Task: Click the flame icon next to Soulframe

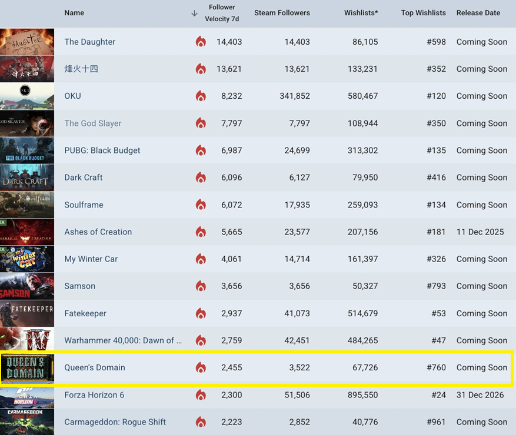Action: click(x=201, y=205)
